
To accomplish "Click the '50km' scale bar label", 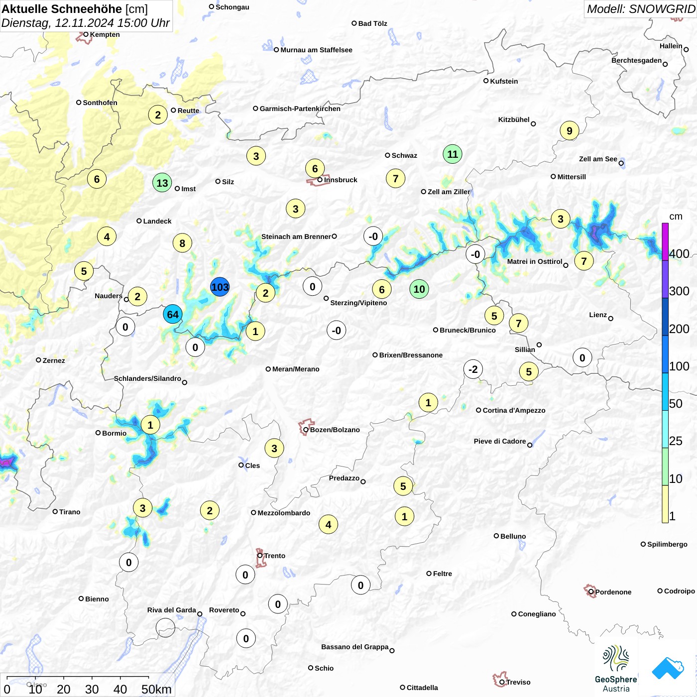I will point(156,690).
